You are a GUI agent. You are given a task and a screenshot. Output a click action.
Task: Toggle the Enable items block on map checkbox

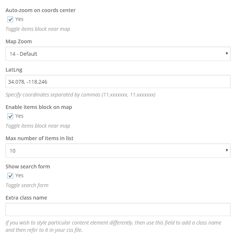[10, 116]
